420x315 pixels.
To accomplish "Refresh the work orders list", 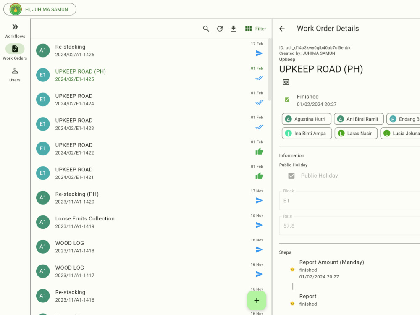I will click(x=220, y=29).
